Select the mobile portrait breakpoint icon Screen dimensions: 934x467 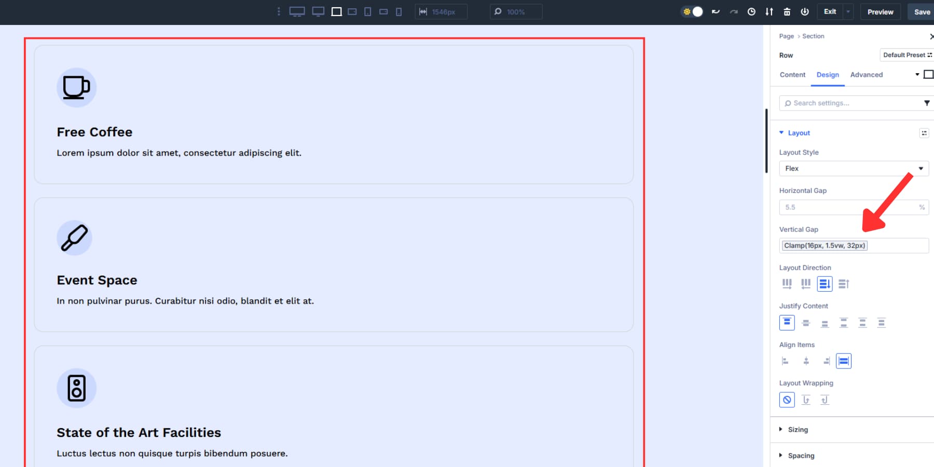click(399, 11)
